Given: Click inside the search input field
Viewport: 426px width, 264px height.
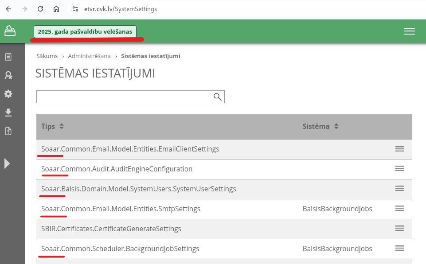Looking at the screenshot, I should [124, 97].
